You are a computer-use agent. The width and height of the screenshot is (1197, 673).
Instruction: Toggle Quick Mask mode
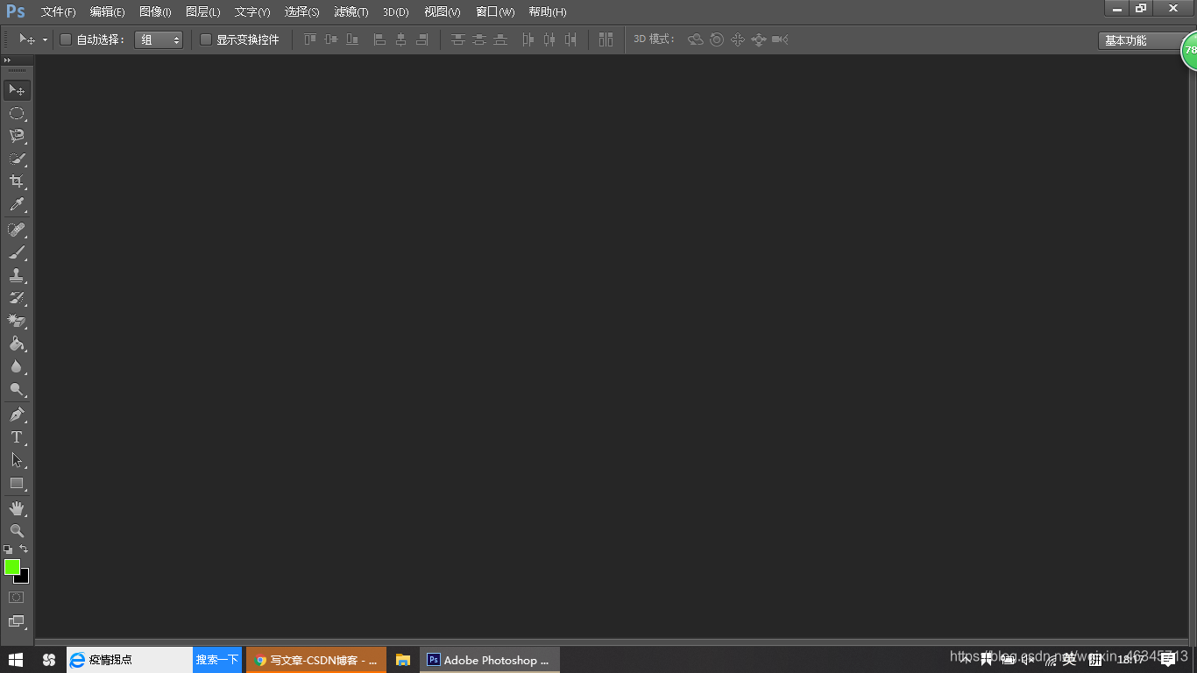17,597
